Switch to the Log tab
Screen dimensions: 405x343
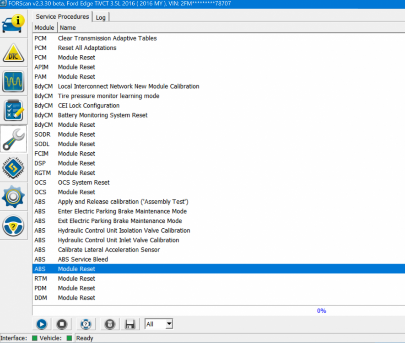click(x=100, y=17)
